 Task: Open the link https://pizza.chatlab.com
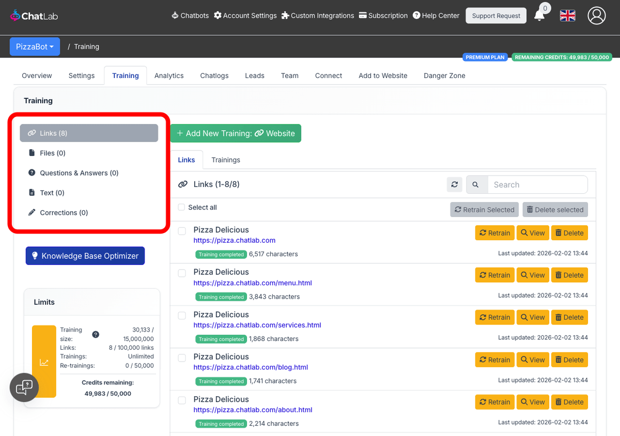[234, 240]
